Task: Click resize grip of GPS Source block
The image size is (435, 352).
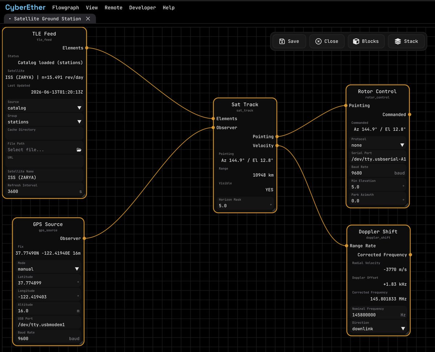Action: coord(81,342)
